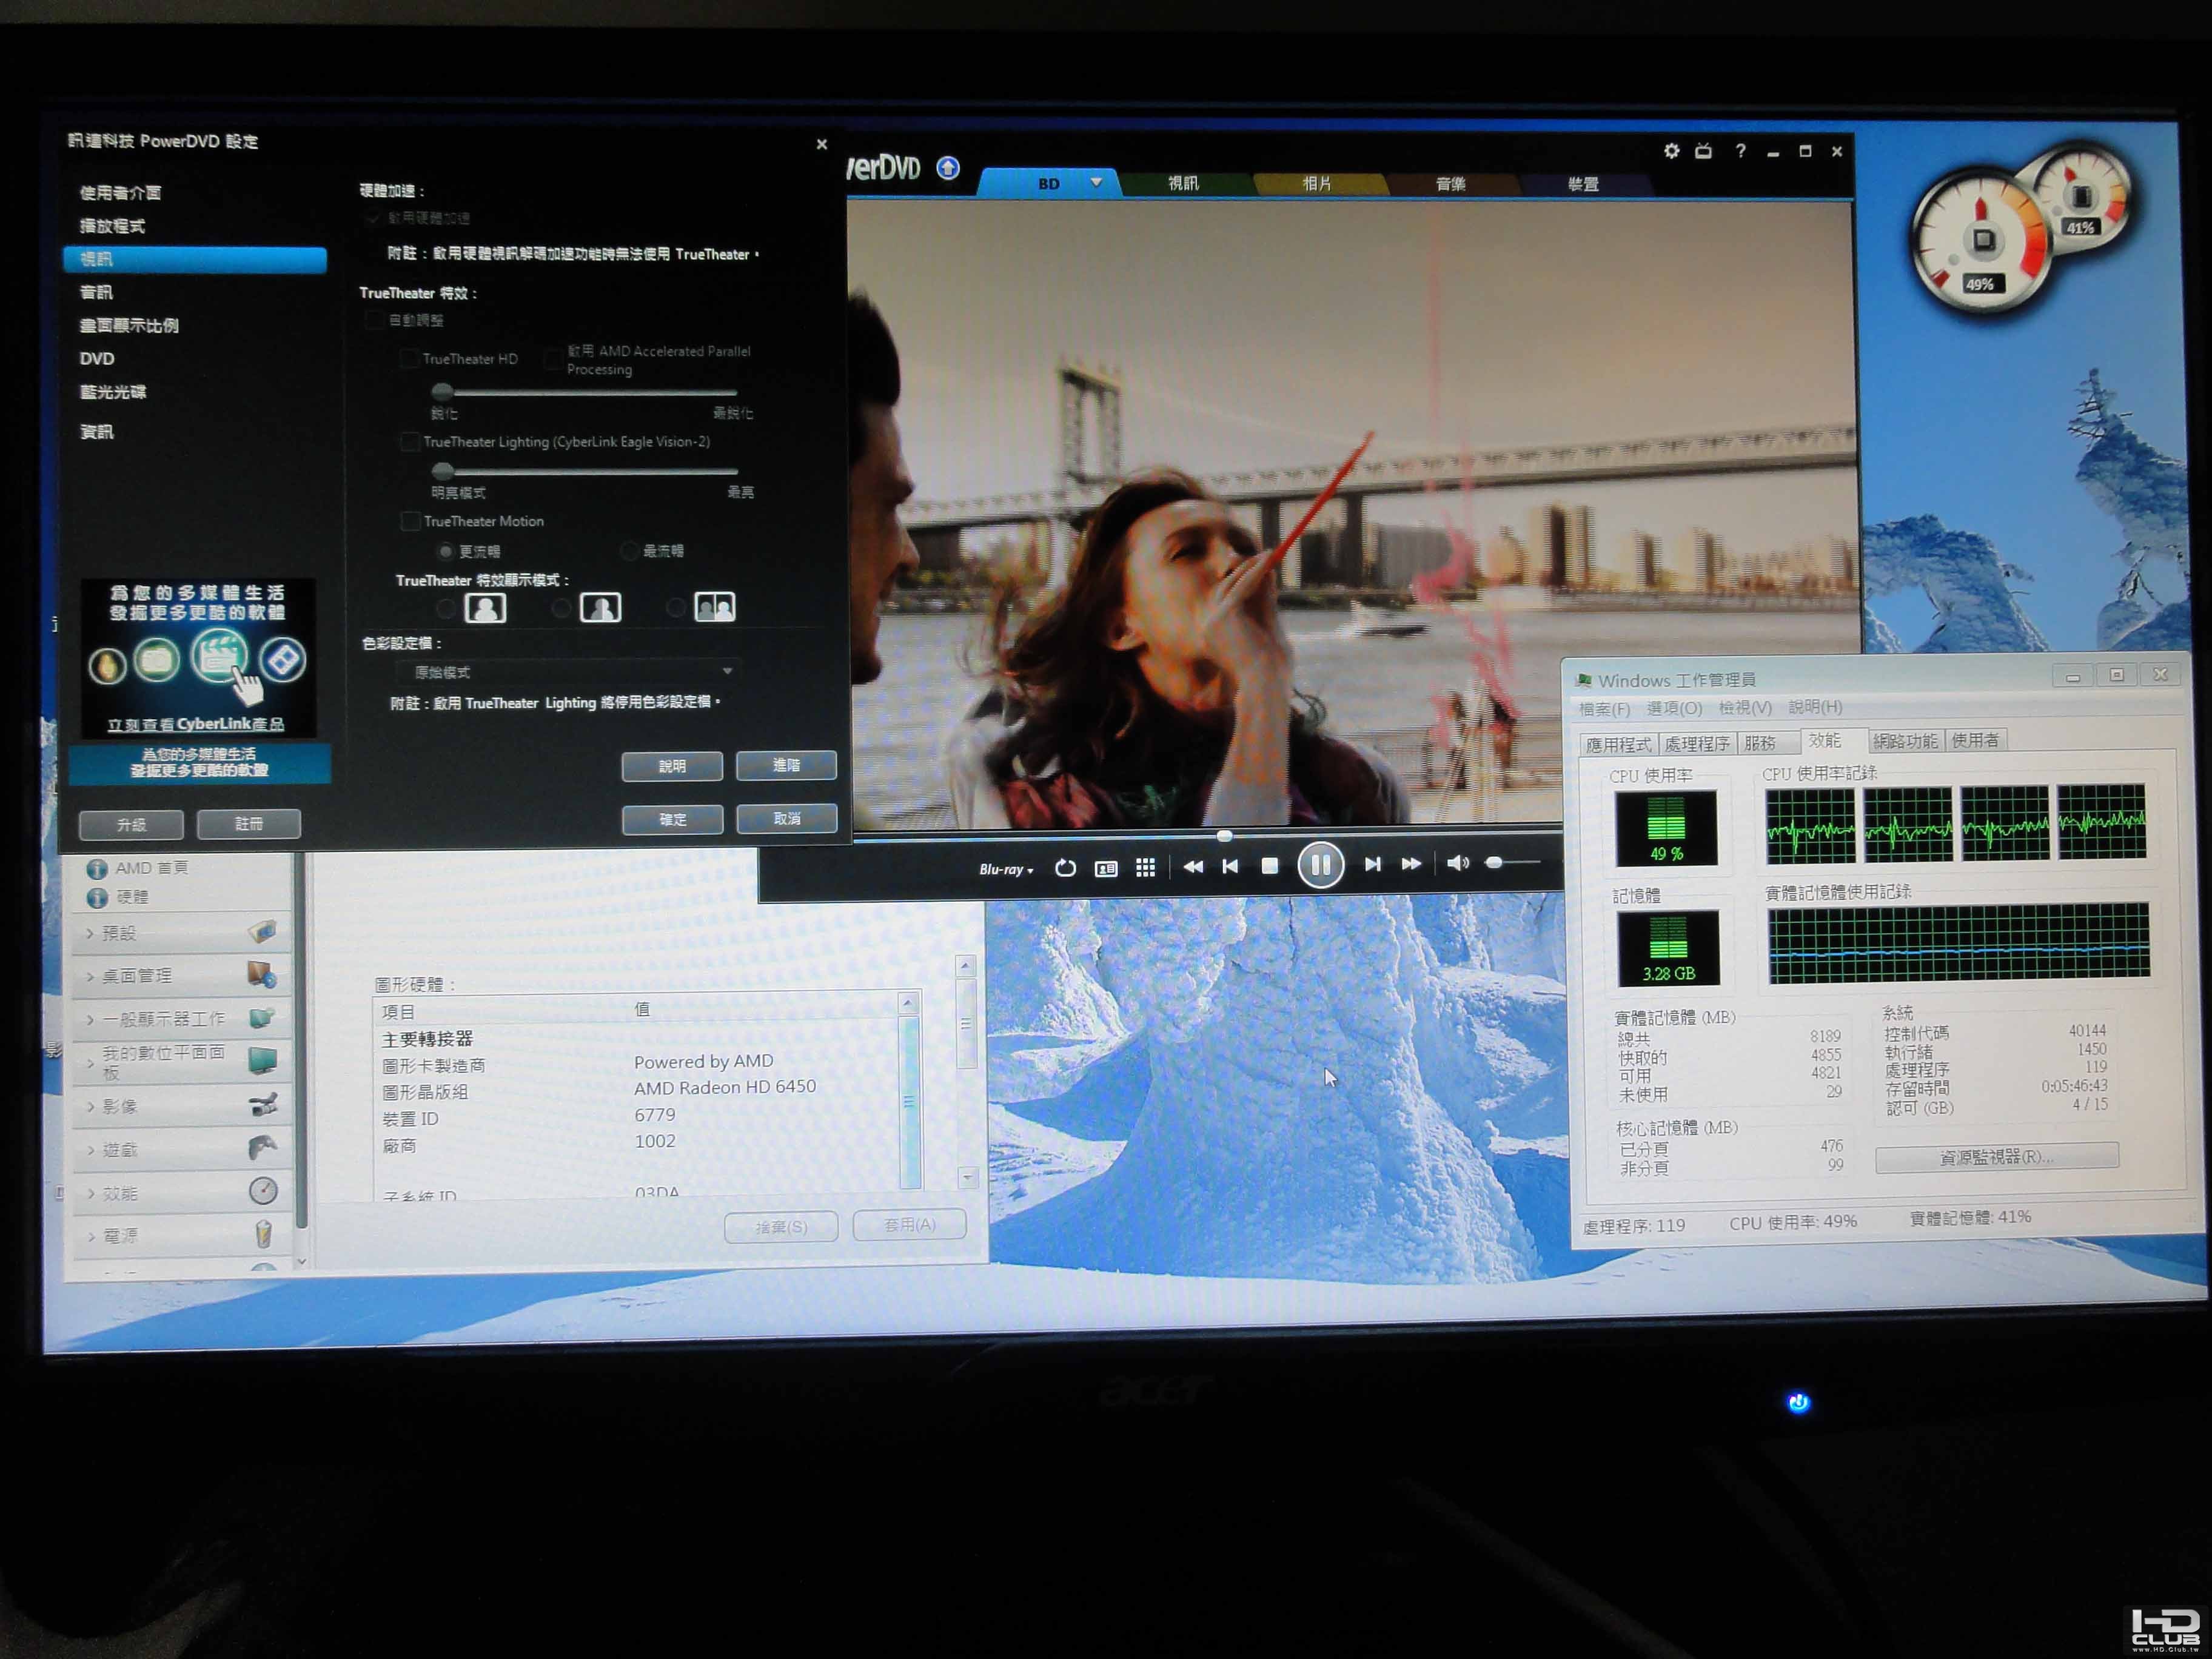
Task: Switch to the 網路功能 tab in Task Manager
Action: click(x=1905, y=741)
